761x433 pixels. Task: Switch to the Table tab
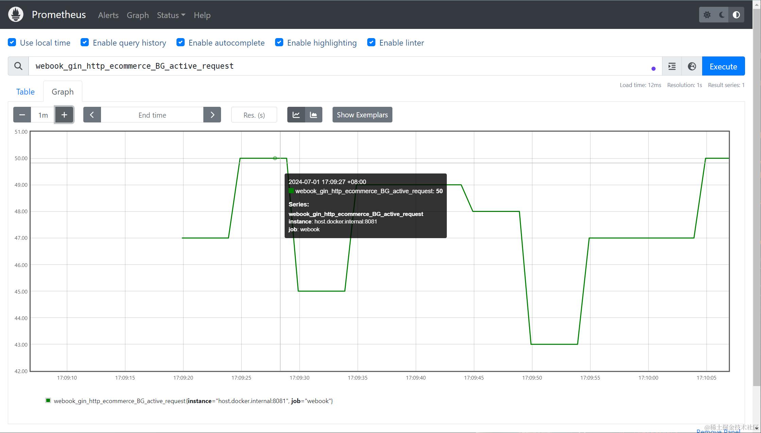tap(26, 92)
